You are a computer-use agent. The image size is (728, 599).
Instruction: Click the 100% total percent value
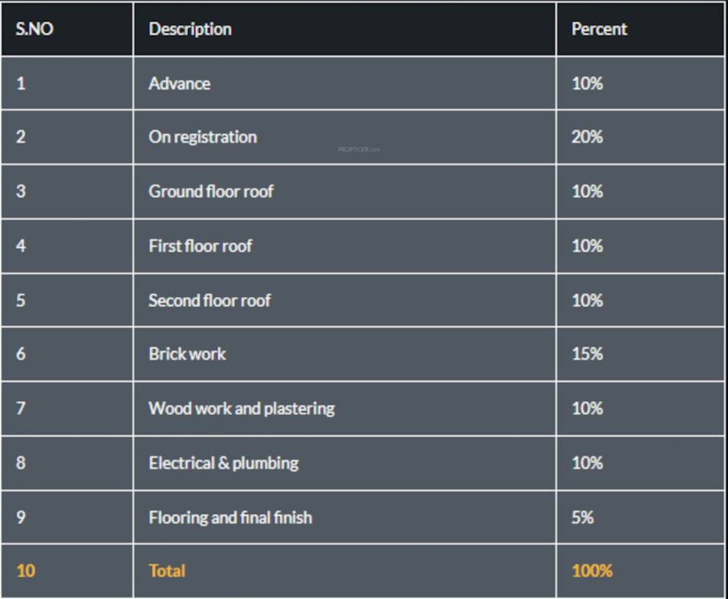[x=592, y=571]
